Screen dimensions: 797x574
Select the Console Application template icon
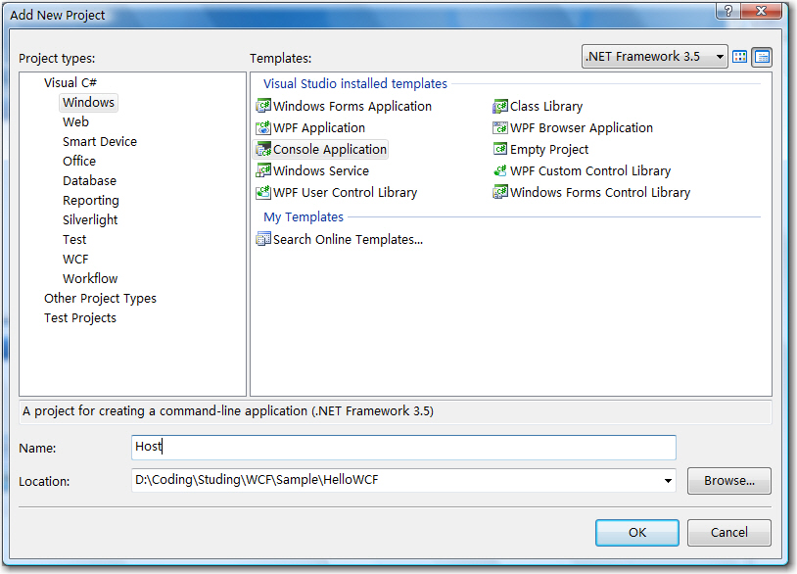(263, 149)
